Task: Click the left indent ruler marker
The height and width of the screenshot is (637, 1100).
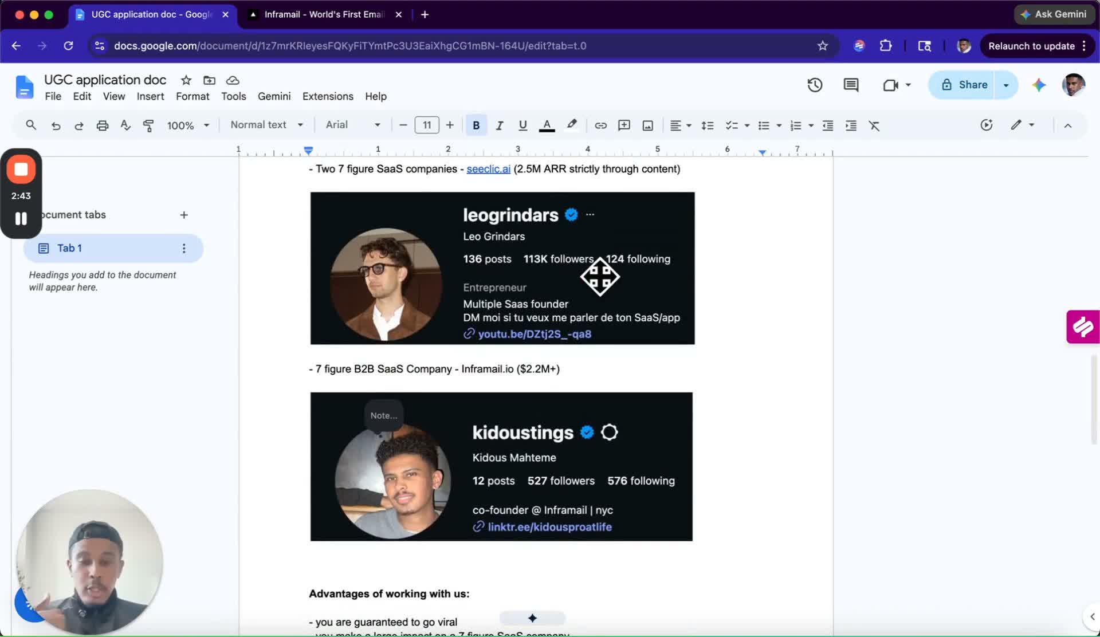Action: click(x=308, y=151)
